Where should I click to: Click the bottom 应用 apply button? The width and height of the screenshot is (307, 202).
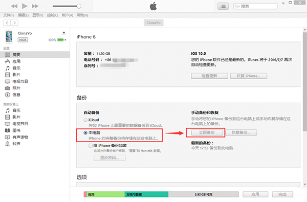(255, 194)
